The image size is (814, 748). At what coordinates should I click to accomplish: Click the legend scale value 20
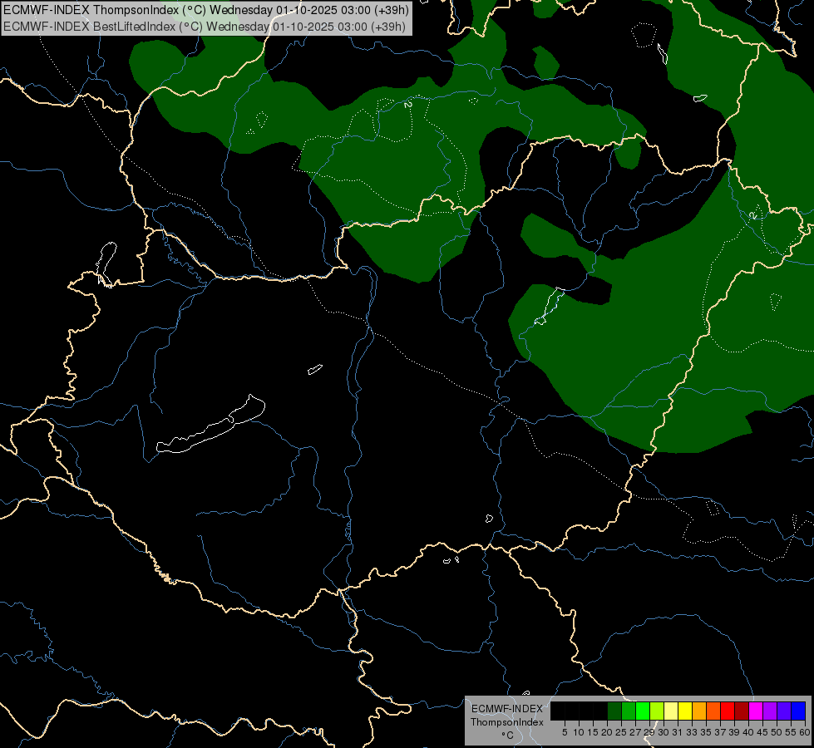(607, 732)
